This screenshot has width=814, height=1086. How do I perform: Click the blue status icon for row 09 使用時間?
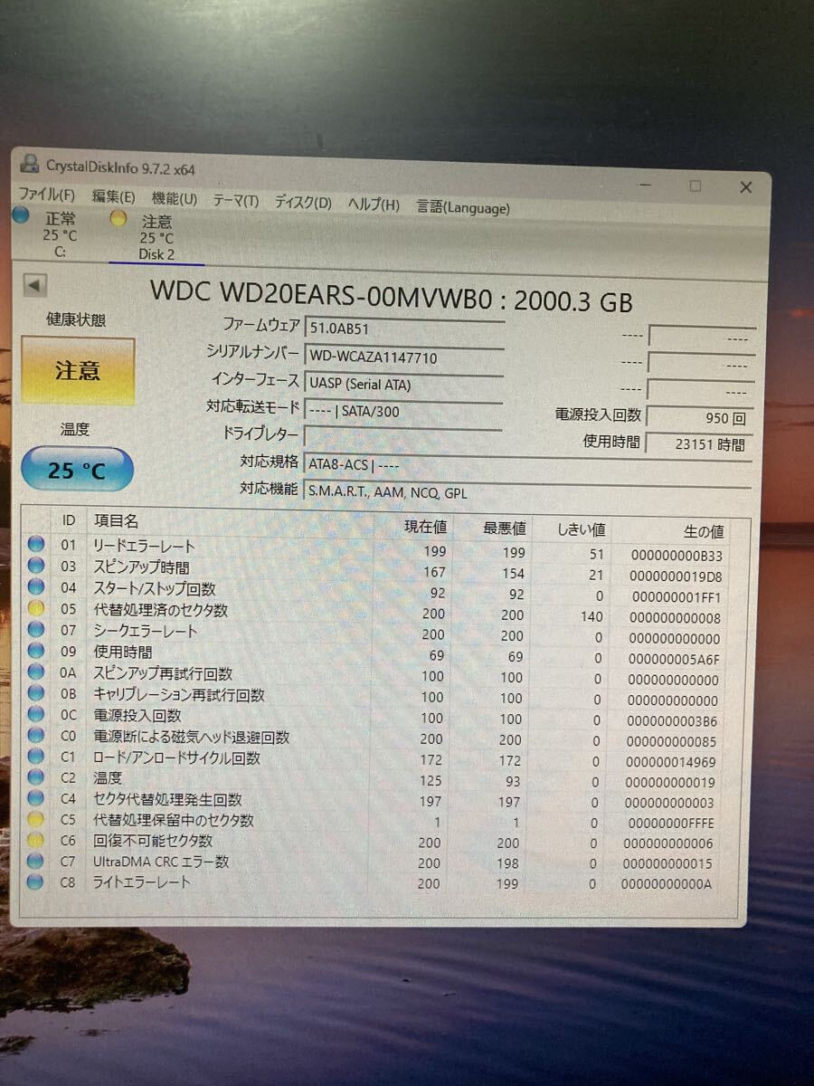pyautogui.click(x=36, y=650)
